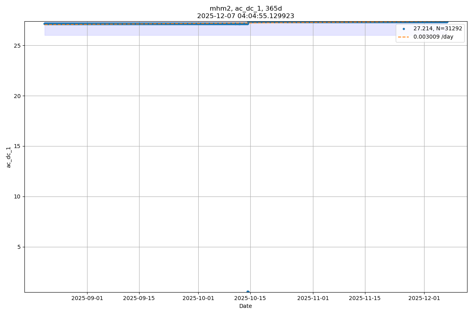This screenshot has width=473, height=315.
Task: Click the 2025-10-15 x-axis tick label
Action: [250, 298]
